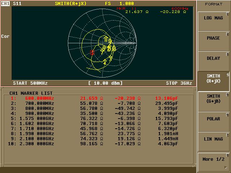The width and height of the screenshot is (231, 173).
Task: Click the 76.322 Ω resistance value
Action: [x=92, y=119]
